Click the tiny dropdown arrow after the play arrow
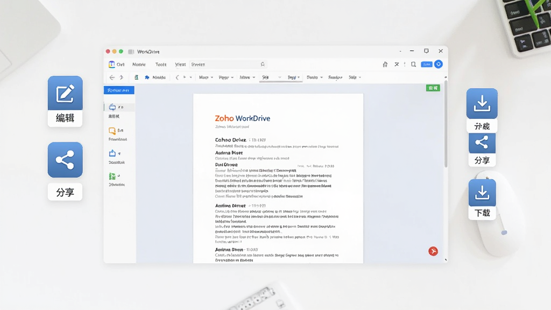551x310 pixels. tap(191, 77)
